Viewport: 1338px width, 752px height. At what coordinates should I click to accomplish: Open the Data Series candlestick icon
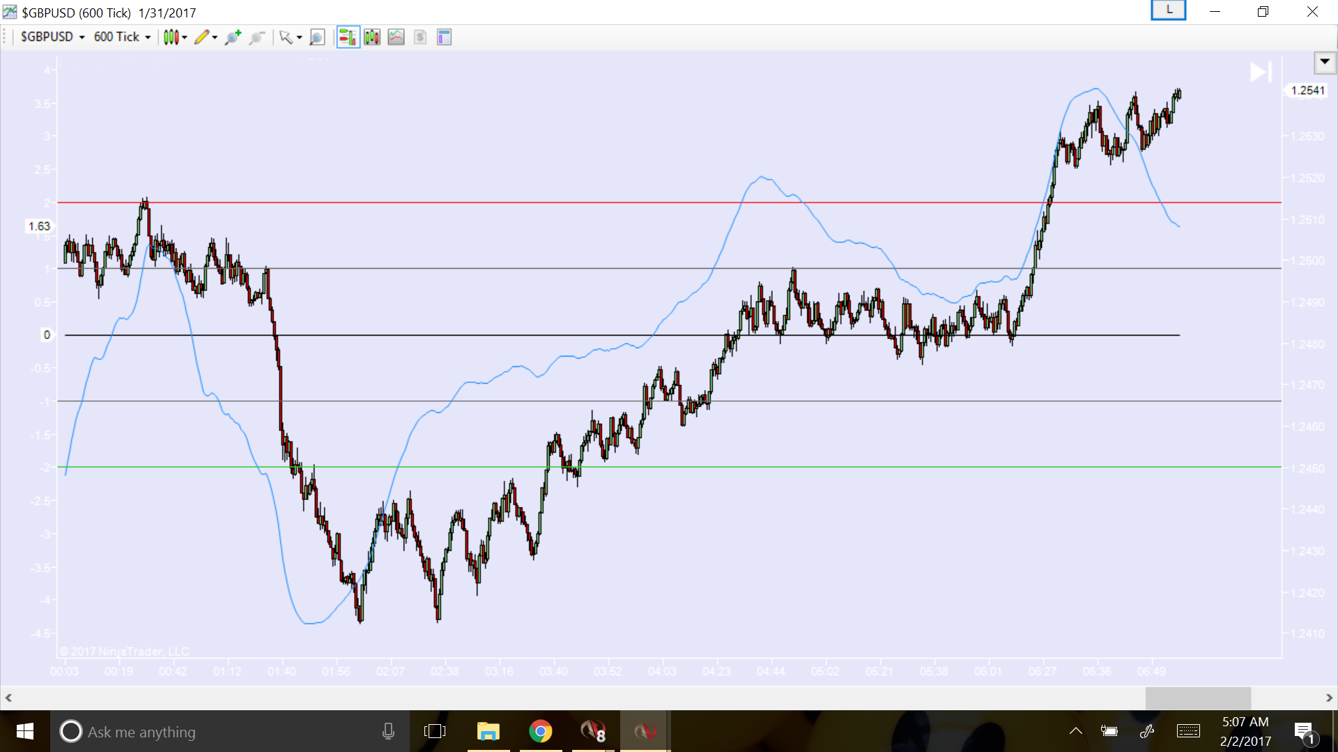[x=372, y=37]
